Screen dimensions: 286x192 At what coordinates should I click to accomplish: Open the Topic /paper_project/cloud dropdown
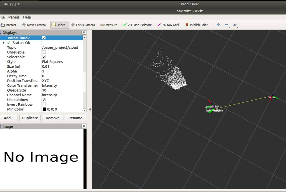(x=62, y=47)
